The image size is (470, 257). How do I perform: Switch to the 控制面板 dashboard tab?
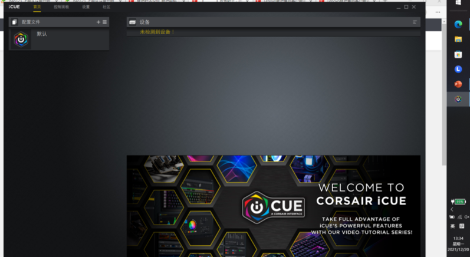(61, 7)
